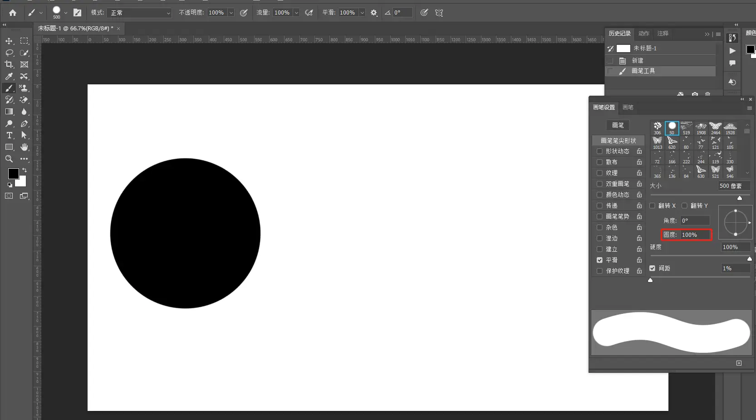
Task: Select the Move tool
Action: 9,41
